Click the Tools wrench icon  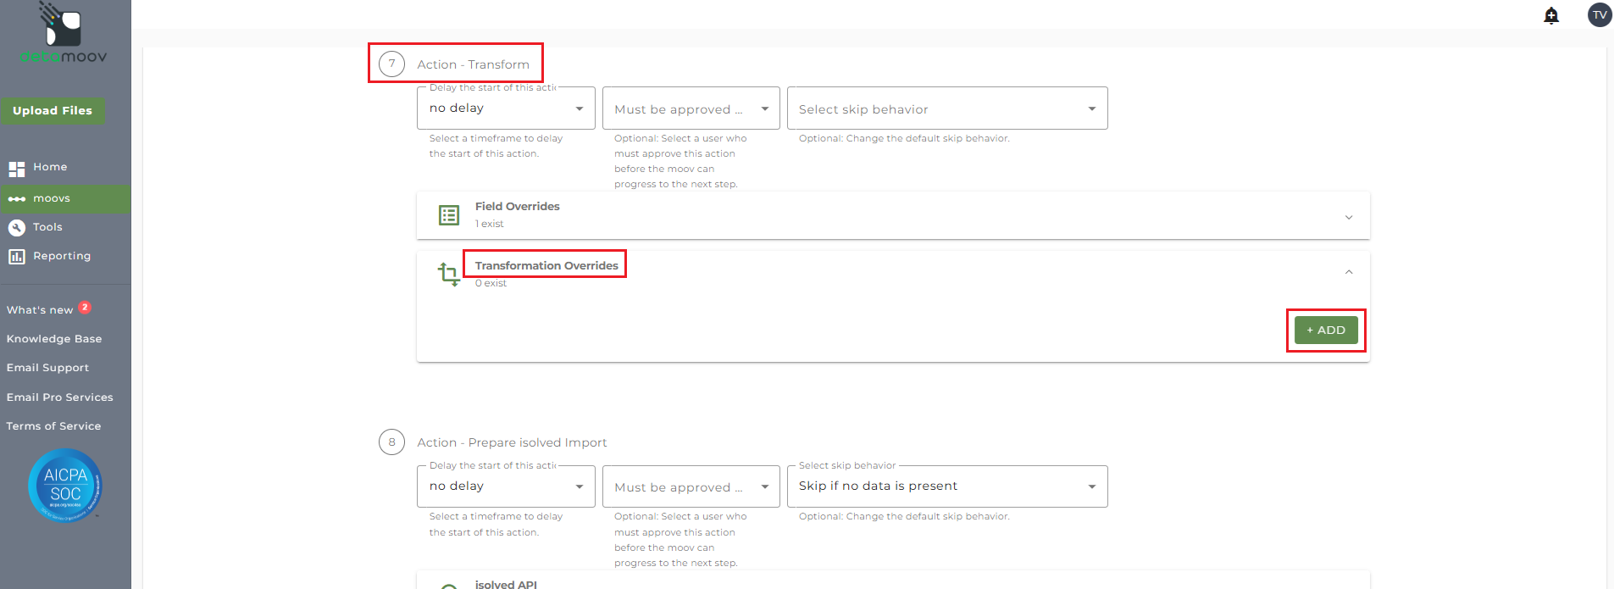click(17, 227)
